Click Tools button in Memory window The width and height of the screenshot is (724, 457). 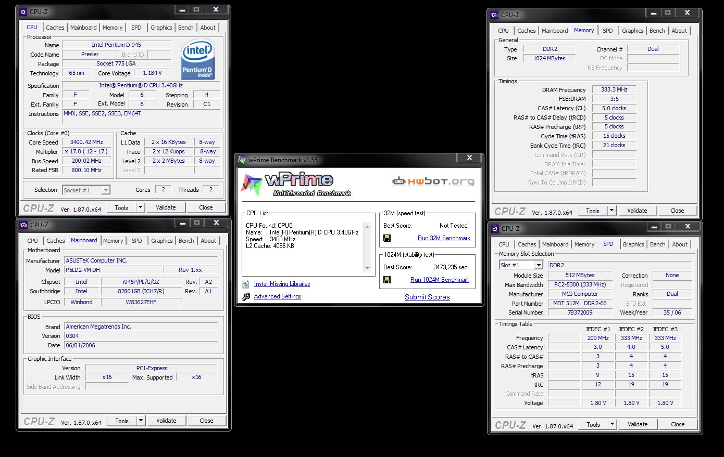593,211
